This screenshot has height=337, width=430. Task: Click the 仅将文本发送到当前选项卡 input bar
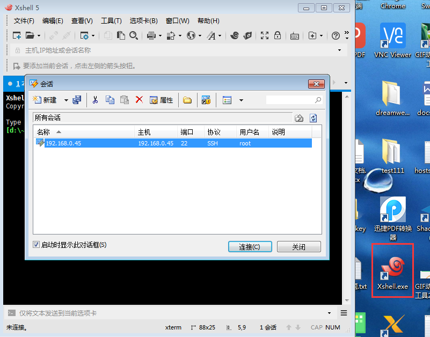170,313
